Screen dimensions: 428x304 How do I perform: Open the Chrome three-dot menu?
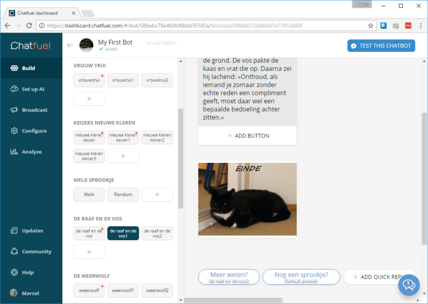421,25
